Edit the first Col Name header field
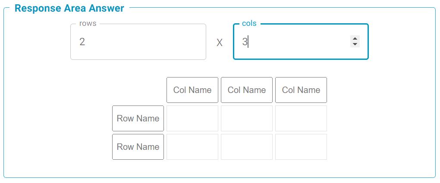The image size is (440, 183). click(x=192, y=90)
